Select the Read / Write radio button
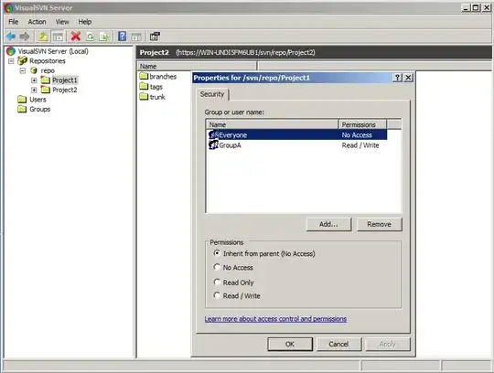 pos(217,295)
